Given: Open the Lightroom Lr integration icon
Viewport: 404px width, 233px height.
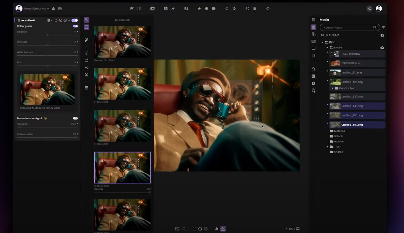Looking at the screenshot, I should (x=314, y=76).
